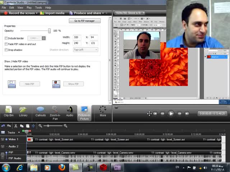Click the Paste icon on timeline toolbar
The image size is (230, 172).
28,126
